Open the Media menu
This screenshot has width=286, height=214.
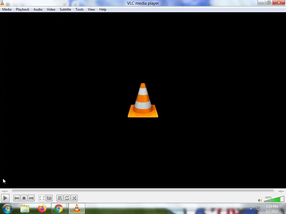pyautogui.click(x=7, y=9)
